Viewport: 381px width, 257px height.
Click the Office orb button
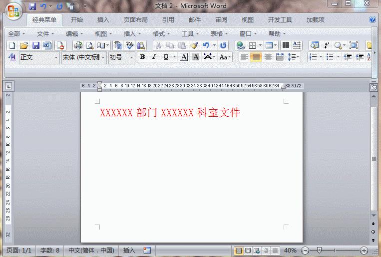click(x=13, y=11)
